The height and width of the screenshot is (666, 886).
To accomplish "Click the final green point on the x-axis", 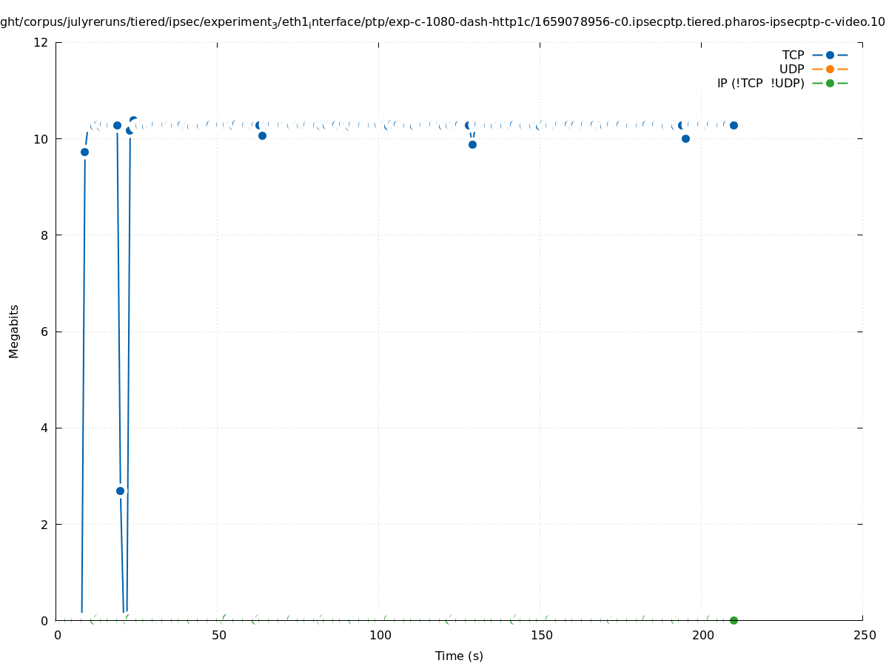I will pos(734,620).
